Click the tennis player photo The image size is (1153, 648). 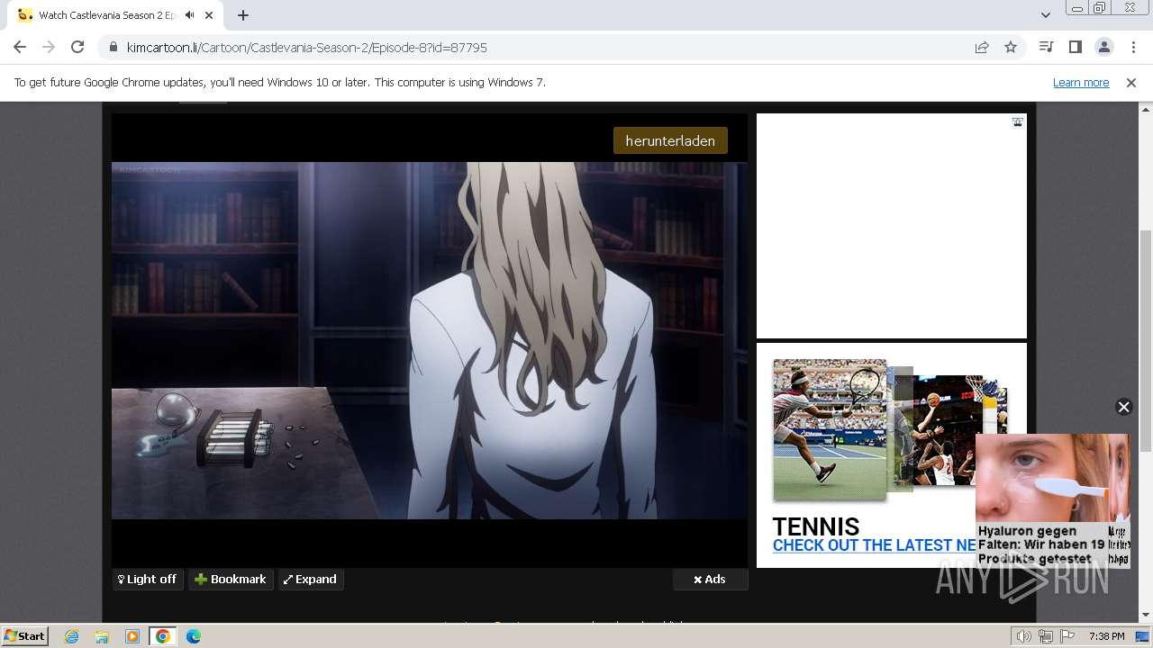point(830,430)
